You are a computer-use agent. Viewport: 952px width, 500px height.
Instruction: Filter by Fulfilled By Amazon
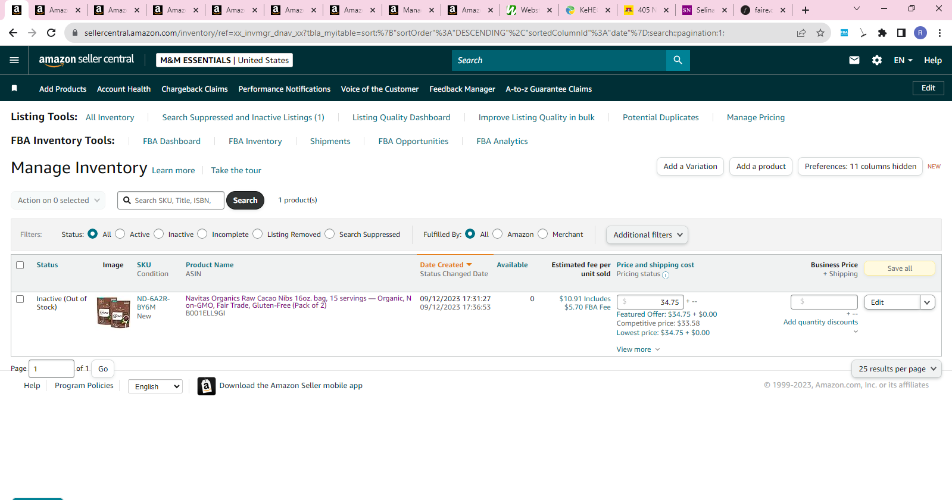pyautogui.click(x=498, y=234)
